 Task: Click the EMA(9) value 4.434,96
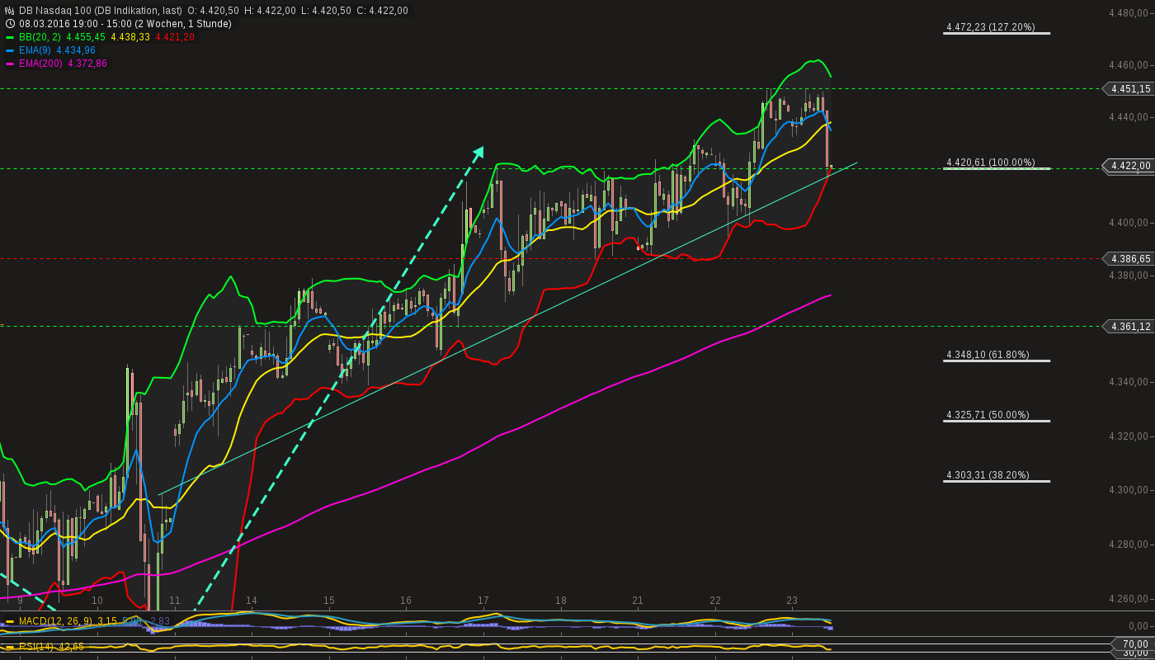76,50
